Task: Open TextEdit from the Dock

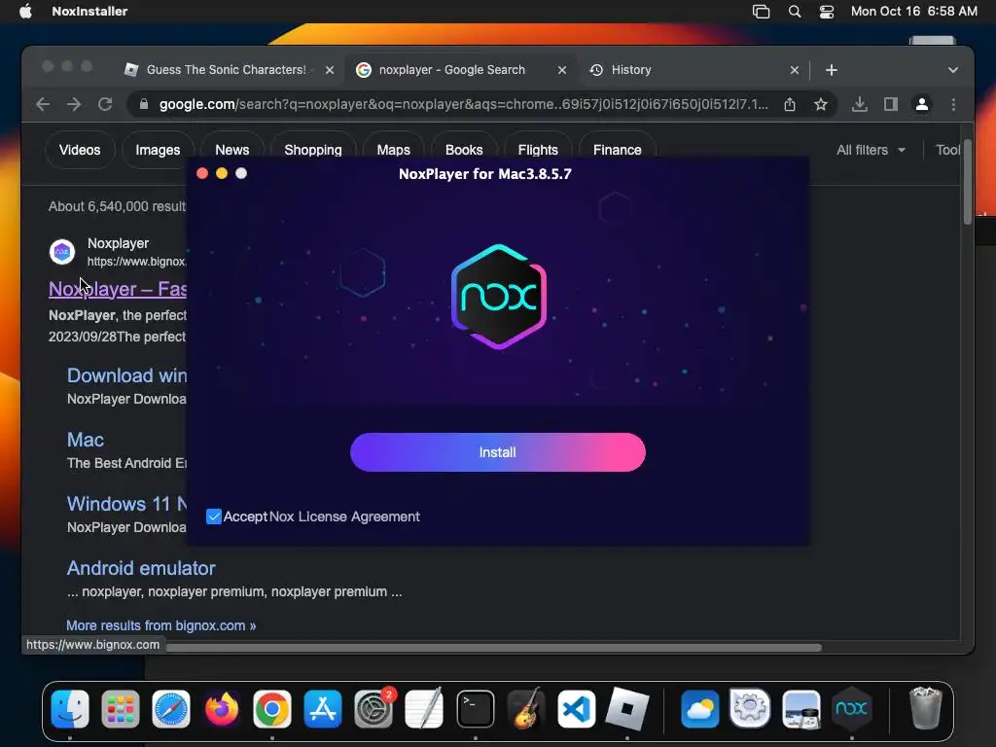Action: (424, 708)
